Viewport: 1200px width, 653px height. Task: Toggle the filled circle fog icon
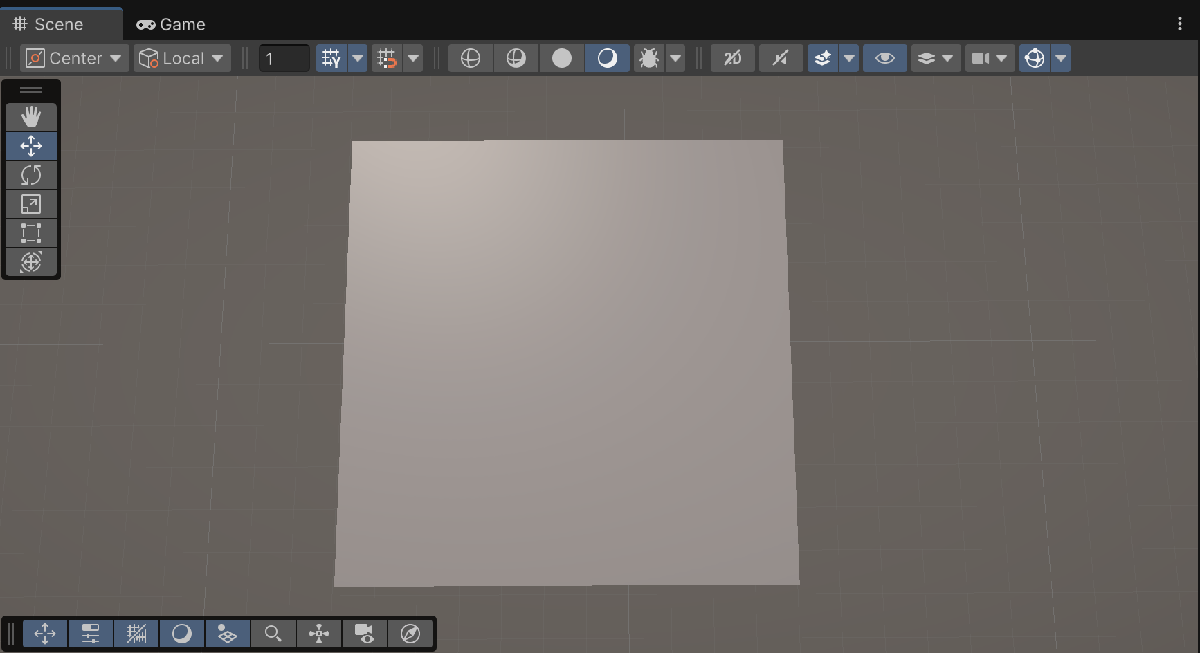561,58
